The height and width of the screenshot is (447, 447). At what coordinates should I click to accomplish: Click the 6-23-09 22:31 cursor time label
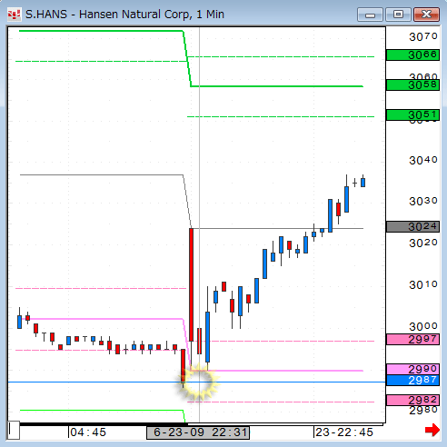point(198,432)
